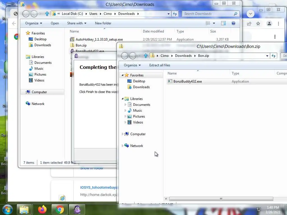Screen dimensions: 287x215
Task: Open Libraries in Downloads window sidebar
Action: tap(38, 57)
